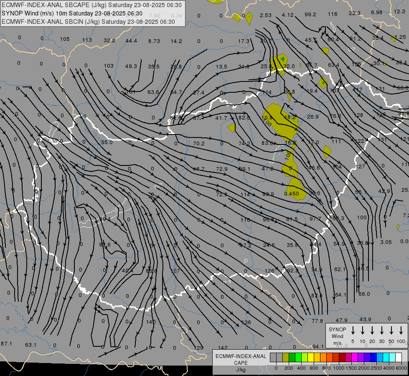409x376 pixels.
Task: Click the 66.0 value on the map
Action: (364, 294)
